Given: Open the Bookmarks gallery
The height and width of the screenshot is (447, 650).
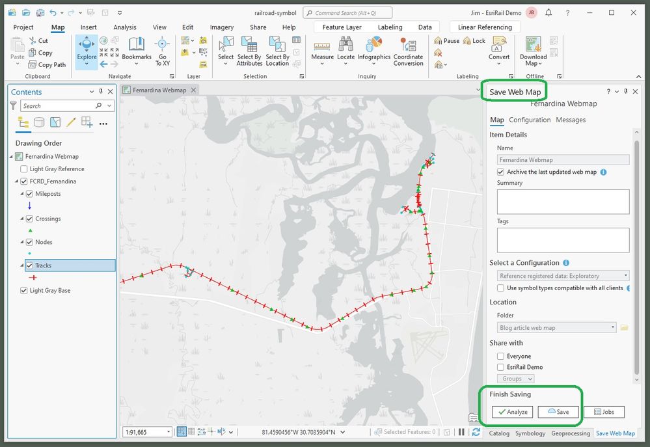Looking at the screenshot, I should coord(137,51).
